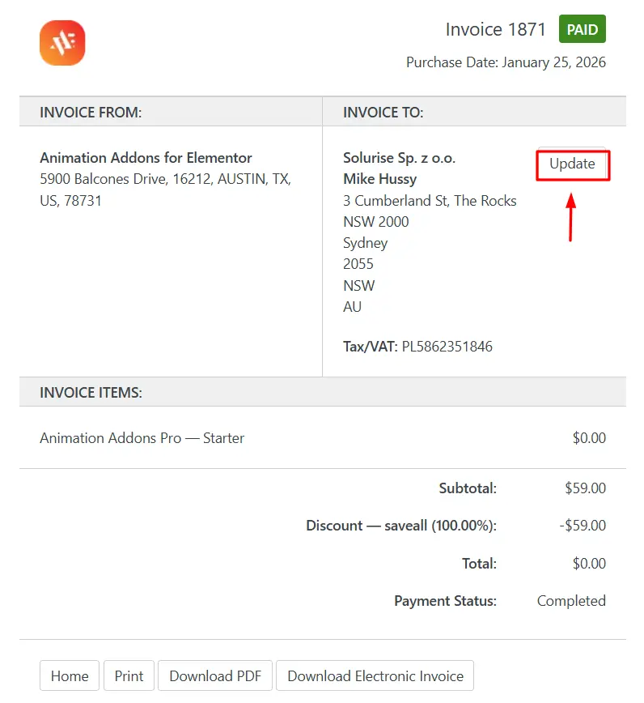Viewport: 644px width, 703px height.
Task: Click the Tax/VAT number PL5862351846
Action: pyautogui.click(x=447, y=347)
